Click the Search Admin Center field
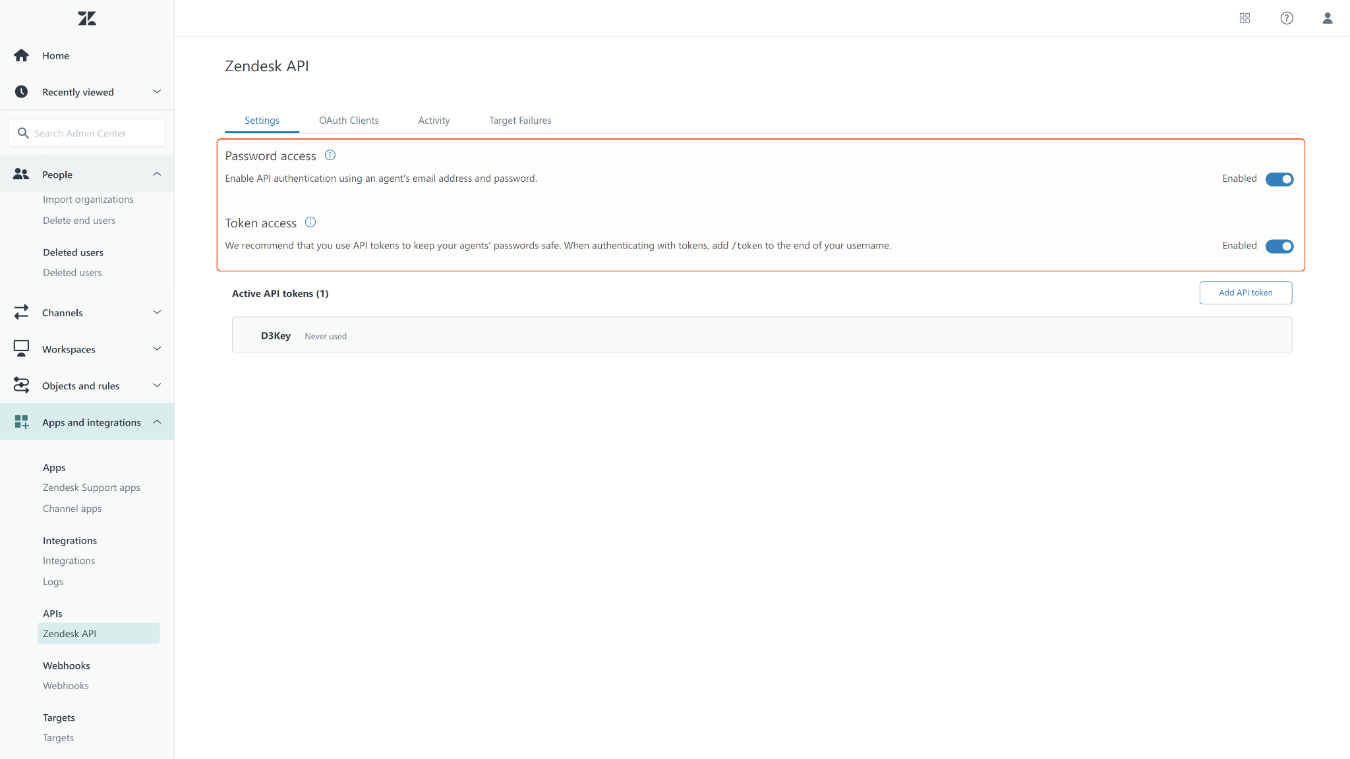 click(x=92, y=133)
